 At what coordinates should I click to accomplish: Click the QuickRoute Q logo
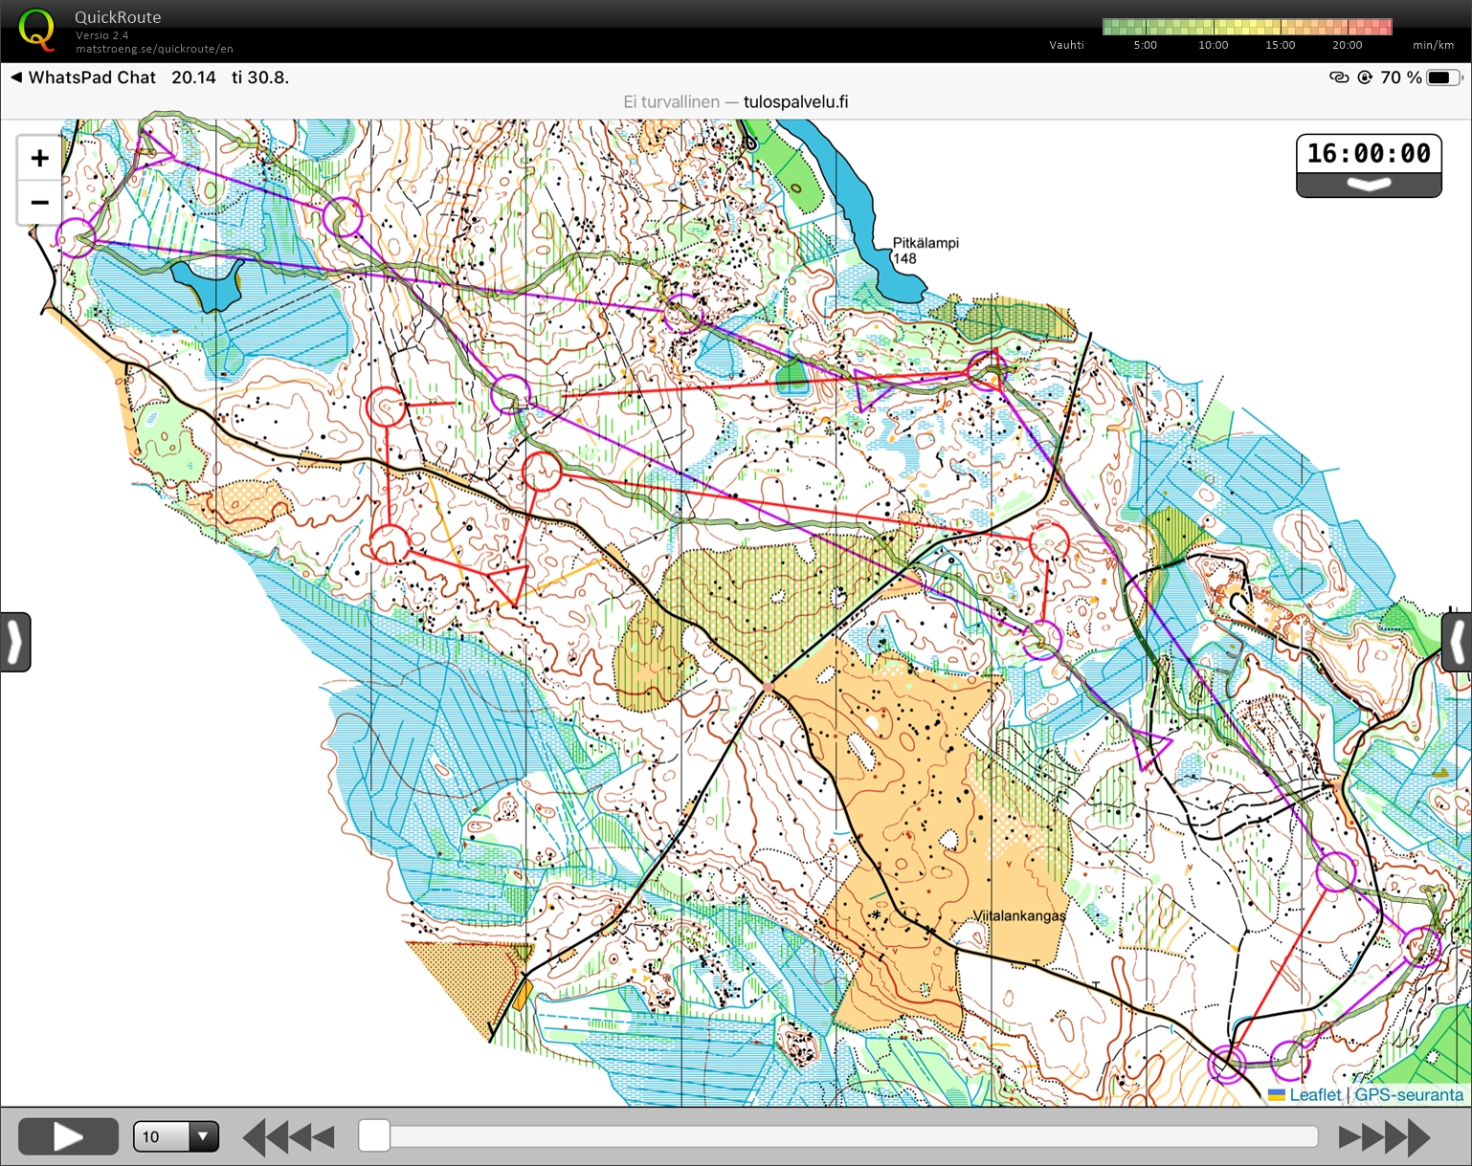coord(36,30)
